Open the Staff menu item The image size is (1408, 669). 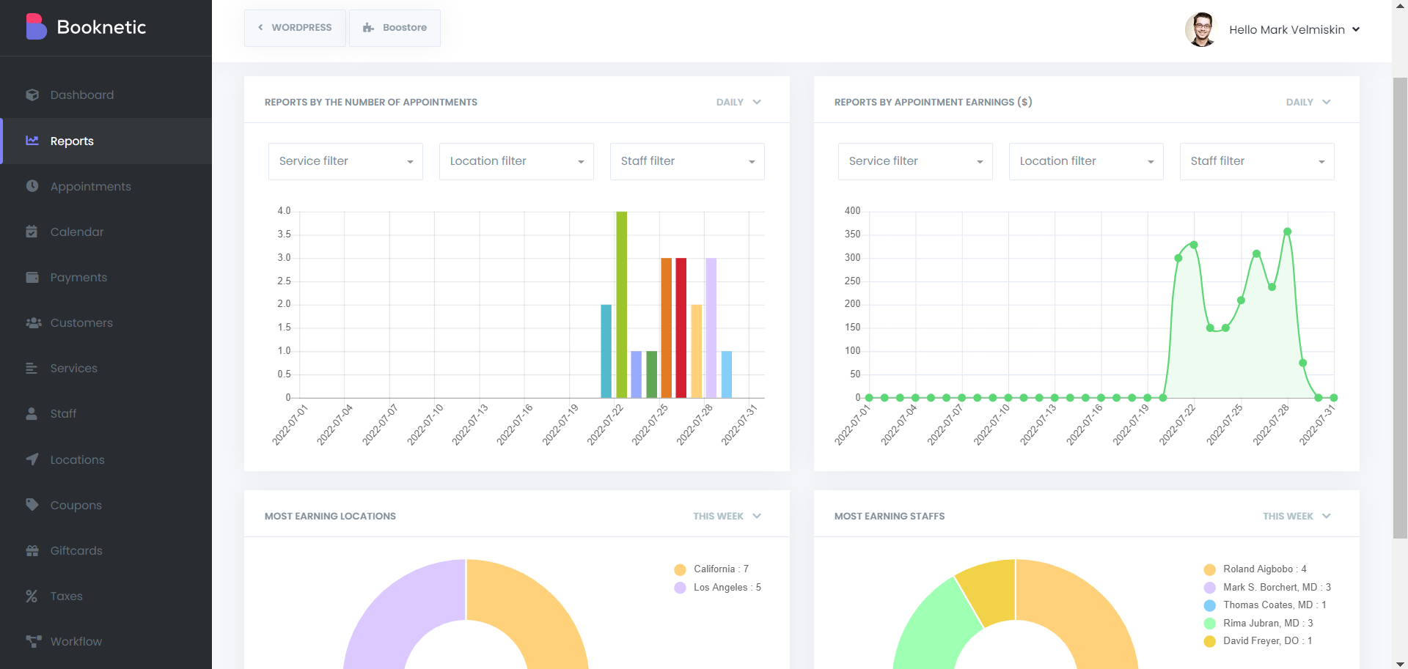106,413
